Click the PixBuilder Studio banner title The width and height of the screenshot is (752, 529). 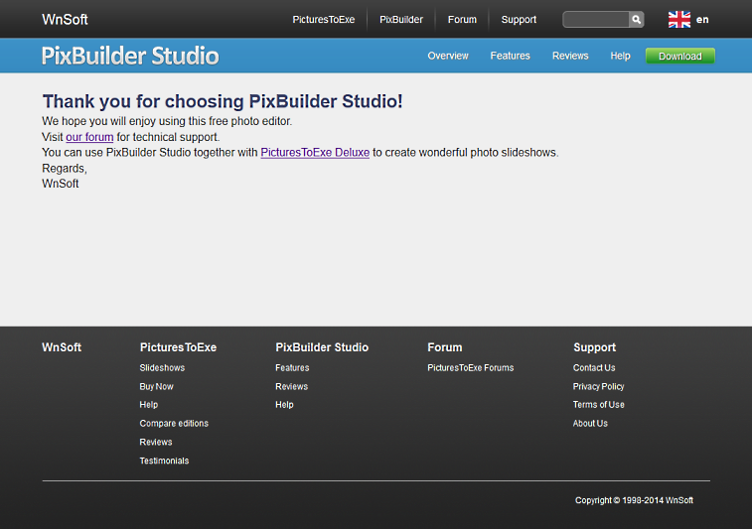pos(130,56)
